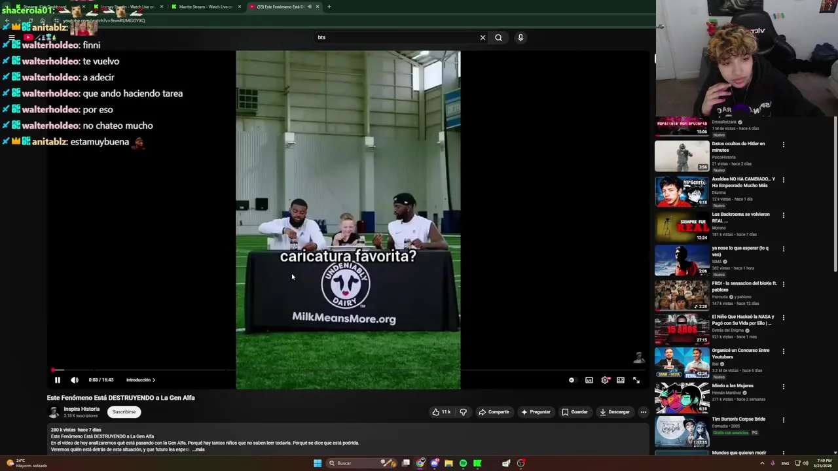Expand description with ...más

click(198, 449)
